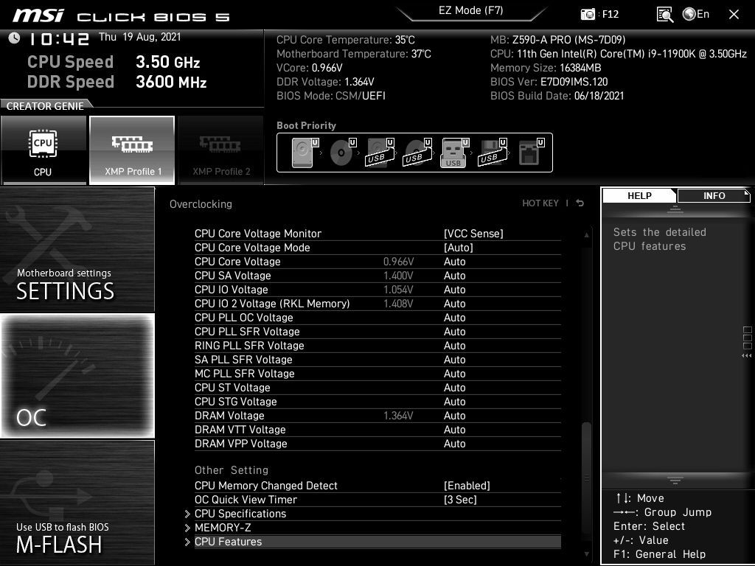755x566 pixels.
Task: Change language via the globe En icon
Action: click(696, 14)
